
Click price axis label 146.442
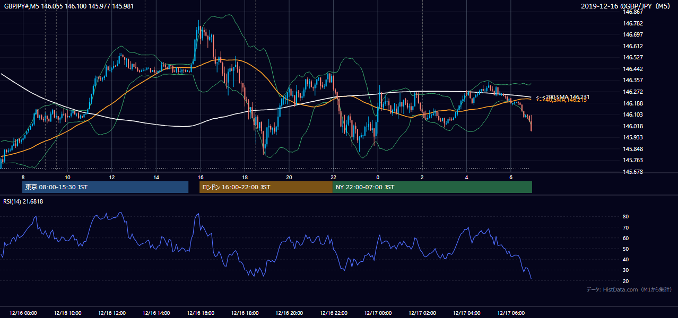click(633, 69)
